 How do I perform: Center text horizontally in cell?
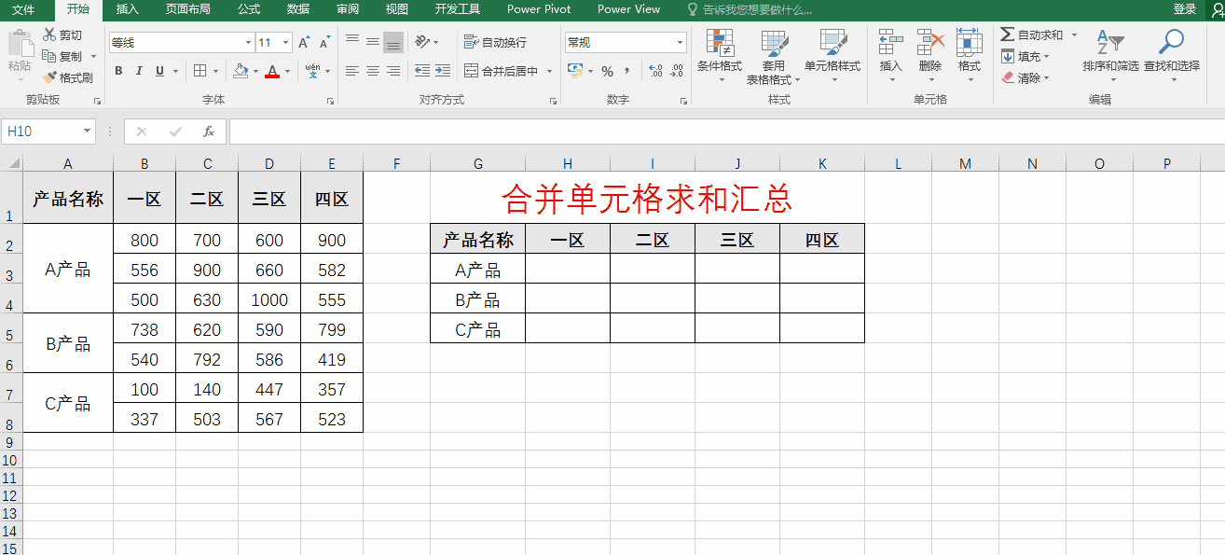373,71
